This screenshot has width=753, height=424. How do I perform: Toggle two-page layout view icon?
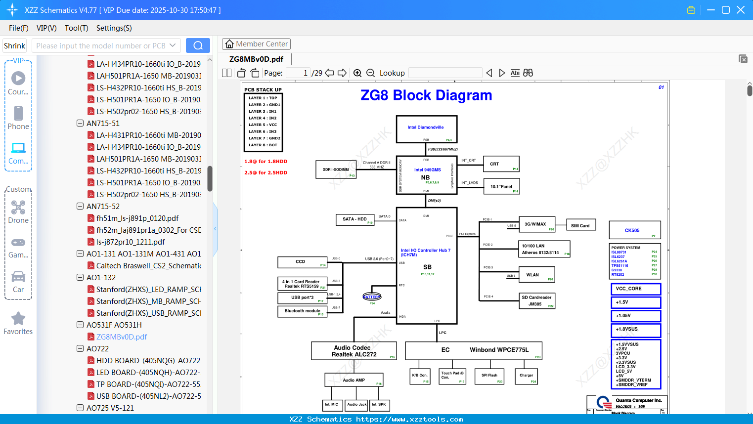pyautogui.click(x=227, y=73)
